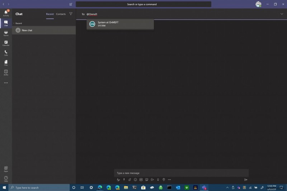This screenshot has width=287, height=191.
Task: Open Outlook from the taskbar
Action: (x=178, y=187)
